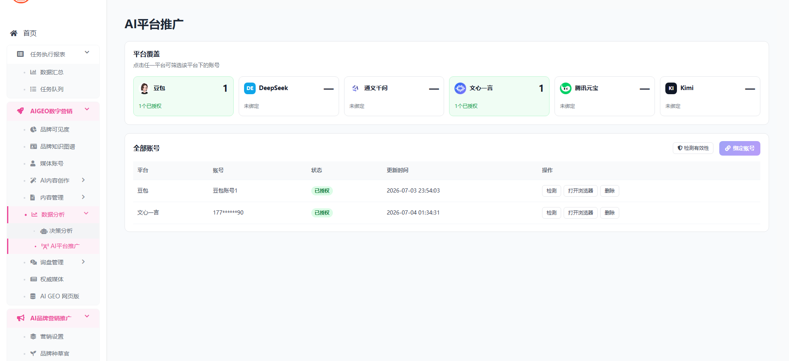
Task: Click the 数据分析 line chart icon
Action: click(x=34, y=215)
